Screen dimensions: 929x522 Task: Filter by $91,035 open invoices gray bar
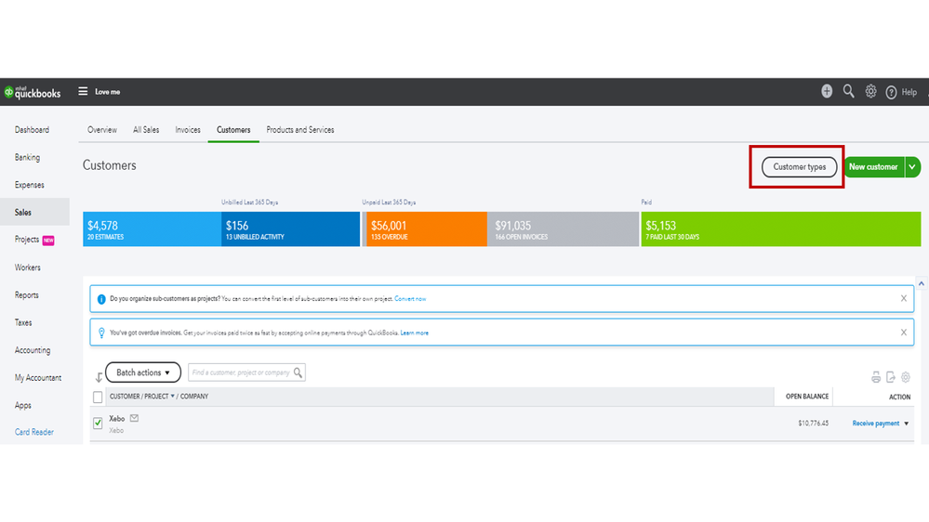563,229
